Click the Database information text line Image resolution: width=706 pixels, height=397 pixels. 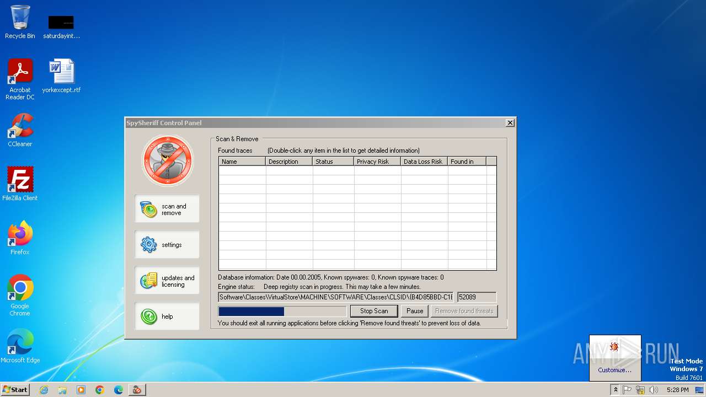331,277
